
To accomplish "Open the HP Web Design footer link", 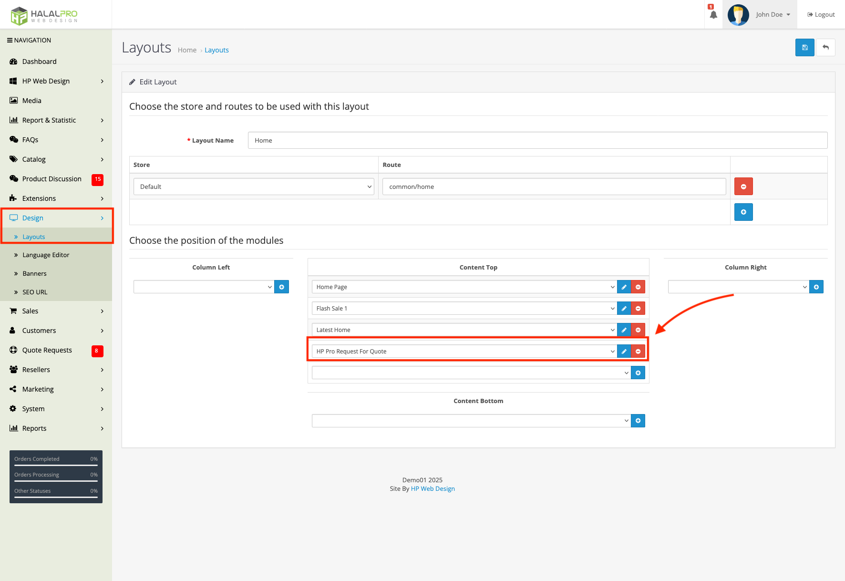I will coord(433,489).
